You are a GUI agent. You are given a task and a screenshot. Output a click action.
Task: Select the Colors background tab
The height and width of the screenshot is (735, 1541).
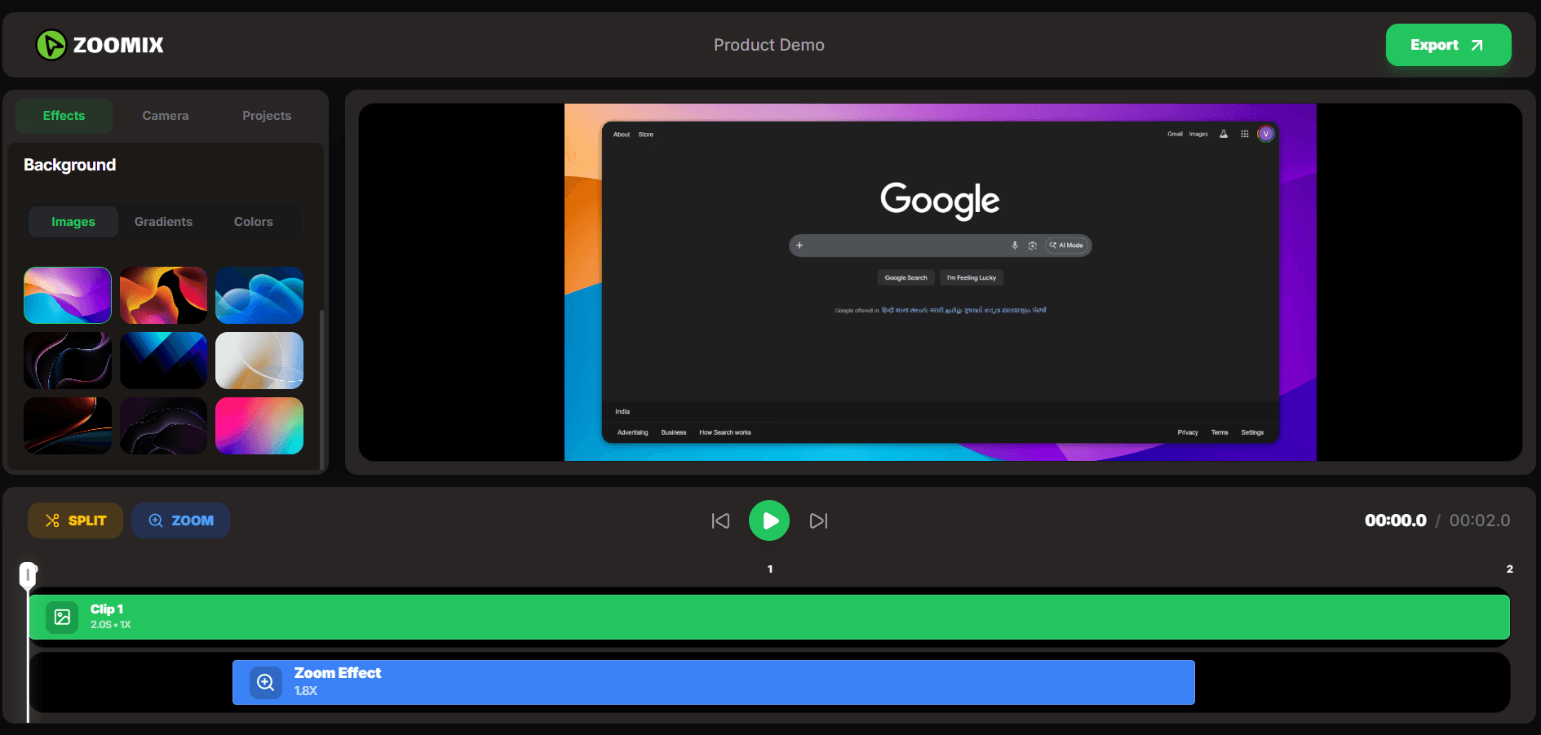point(254,222)
